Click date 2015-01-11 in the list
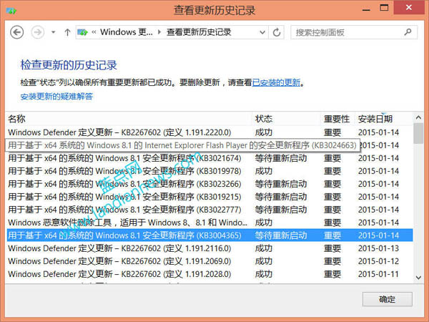The width and height of the screenshot is (429, 322). point(379,274)
